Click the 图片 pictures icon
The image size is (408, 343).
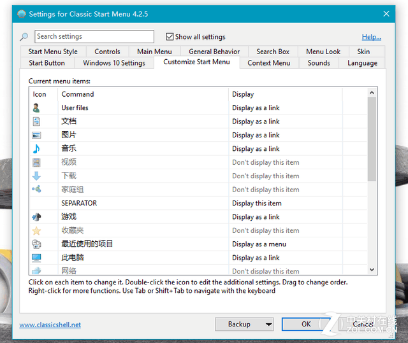click(36, 135)
